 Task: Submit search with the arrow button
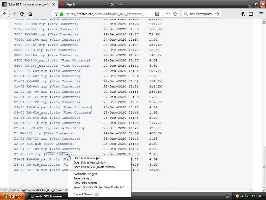(217, 14)
